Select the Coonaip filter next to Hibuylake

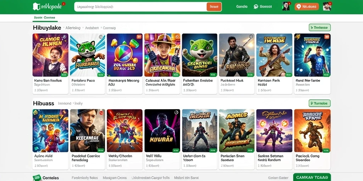click(109, 28)
